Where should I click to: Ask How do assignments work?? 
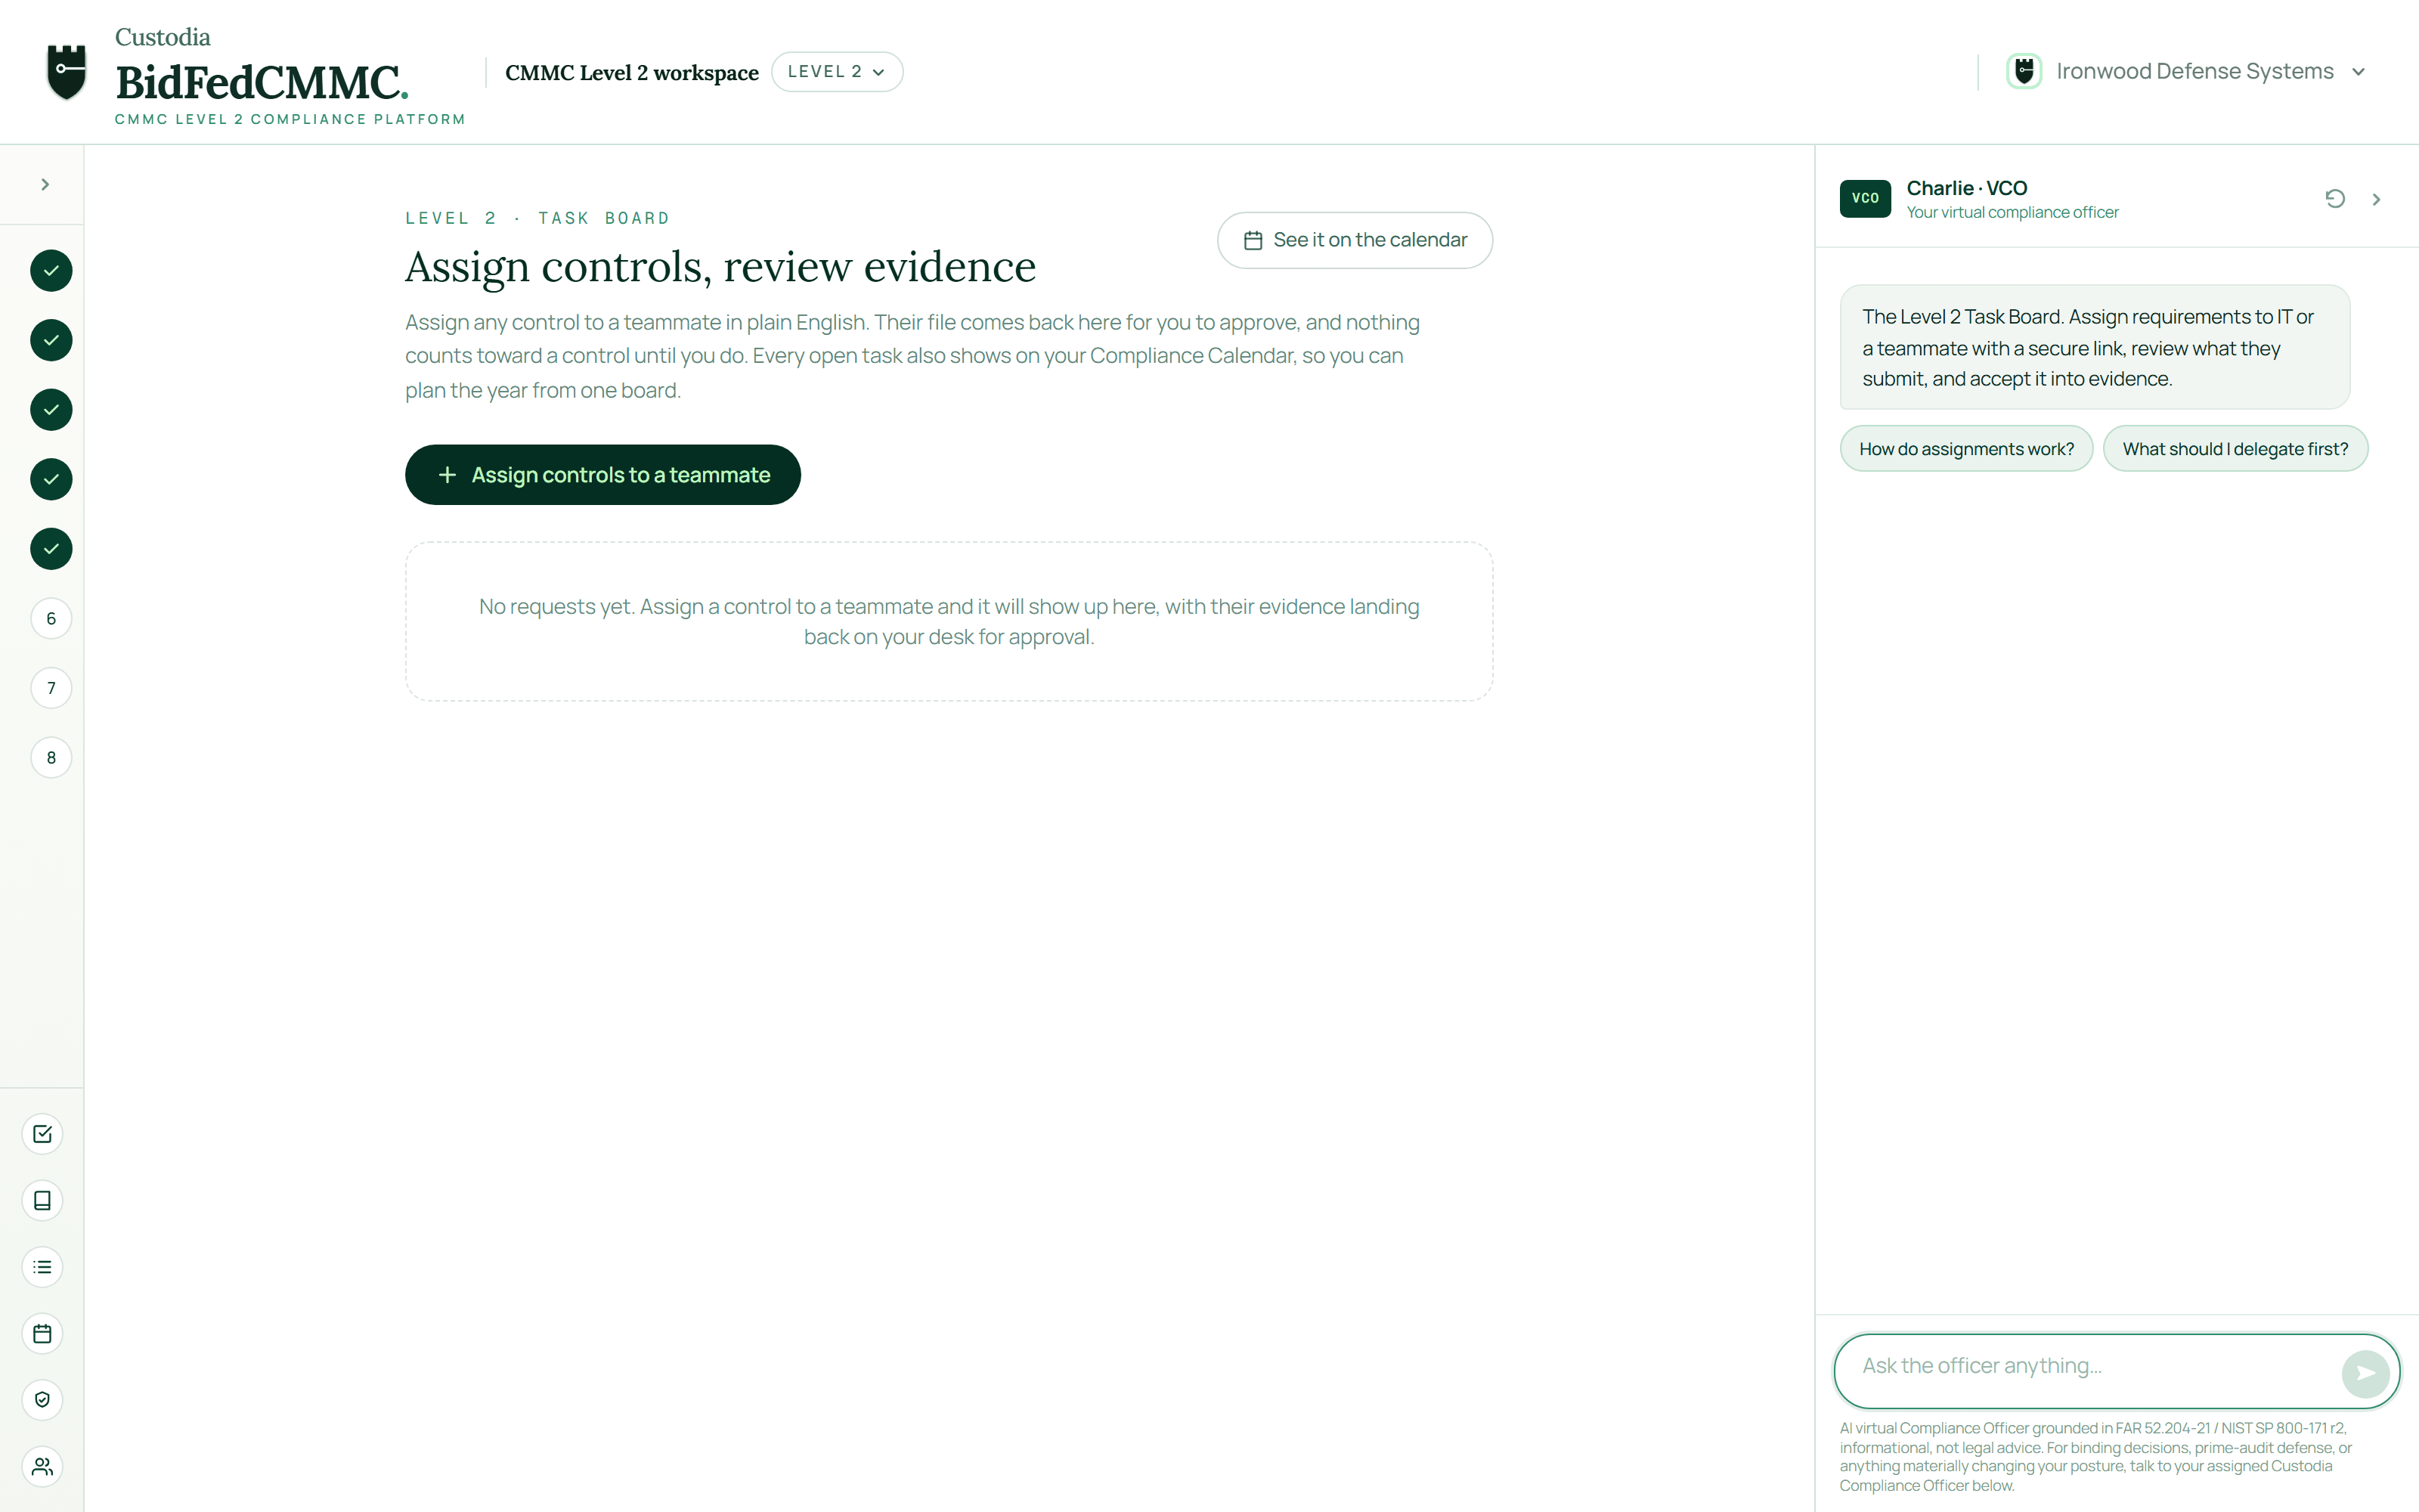pyautogui.click(x=1966, y=449)
